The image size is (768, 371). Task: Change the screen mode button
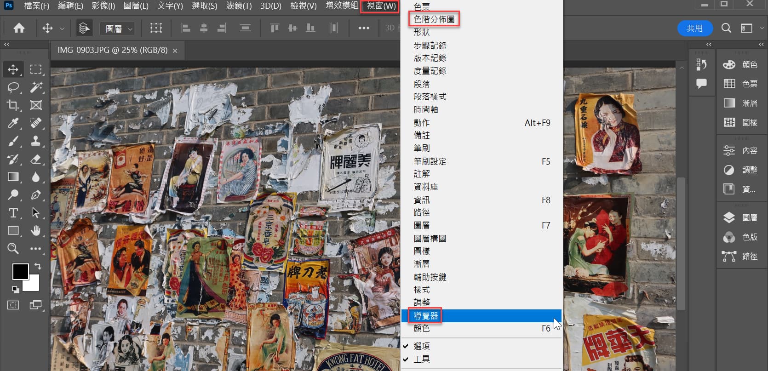tap(35, 305)
